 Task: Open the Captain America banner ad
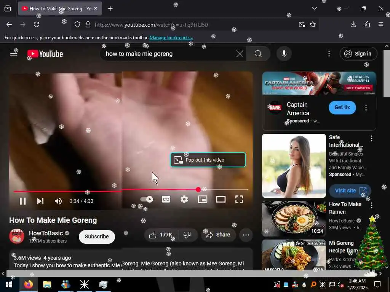point(319,83)
